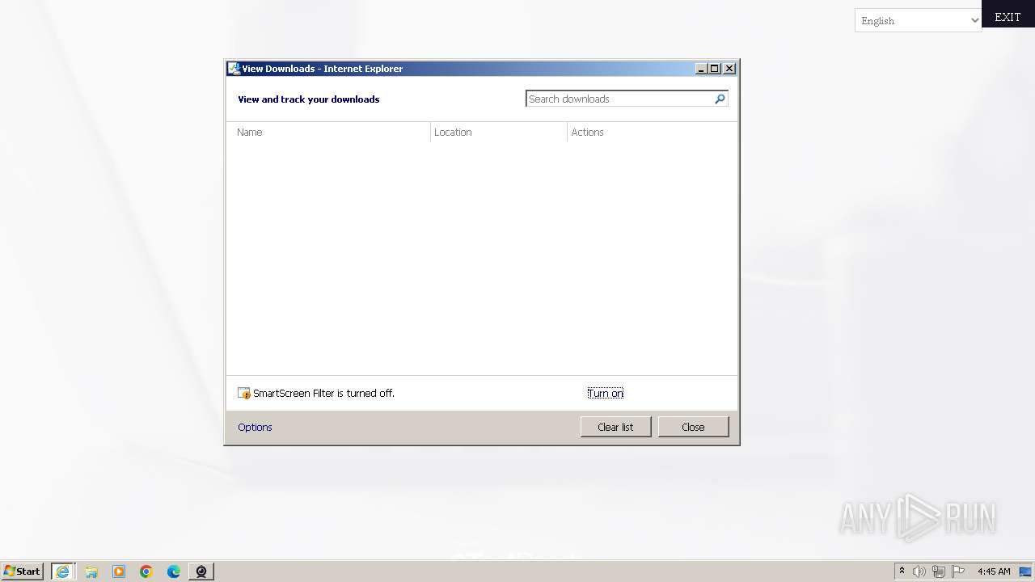Show hidden system tray icons

tap(902, 571)
